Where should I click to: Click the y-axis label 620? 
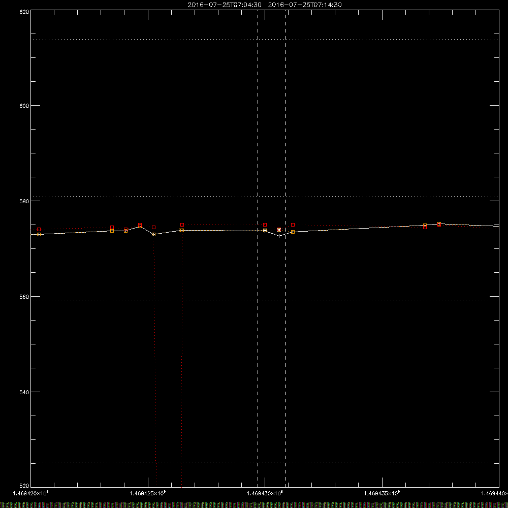click(24, 12)
